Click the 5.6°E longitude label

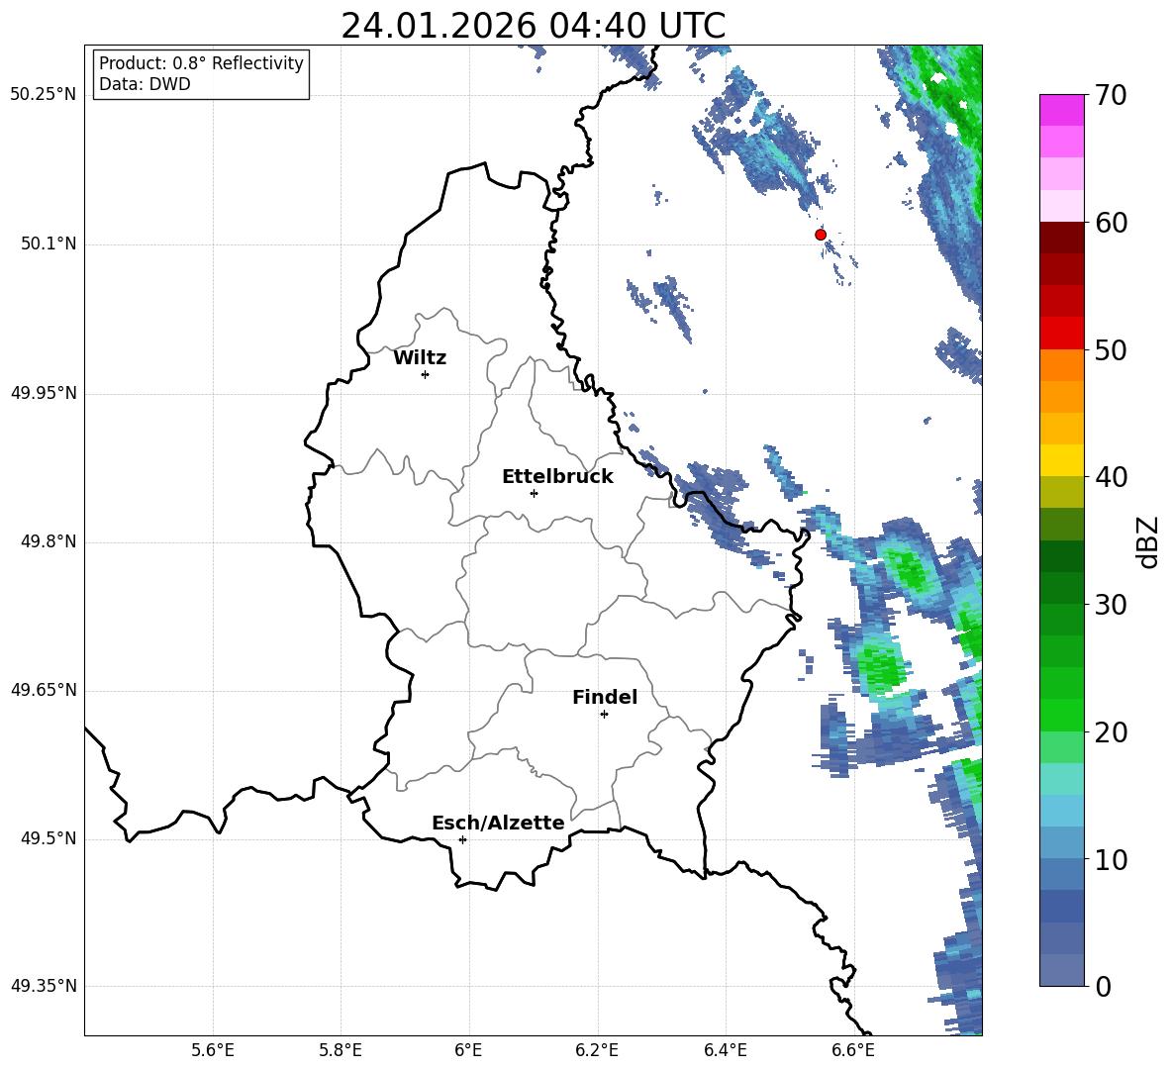pos(213,1050)
